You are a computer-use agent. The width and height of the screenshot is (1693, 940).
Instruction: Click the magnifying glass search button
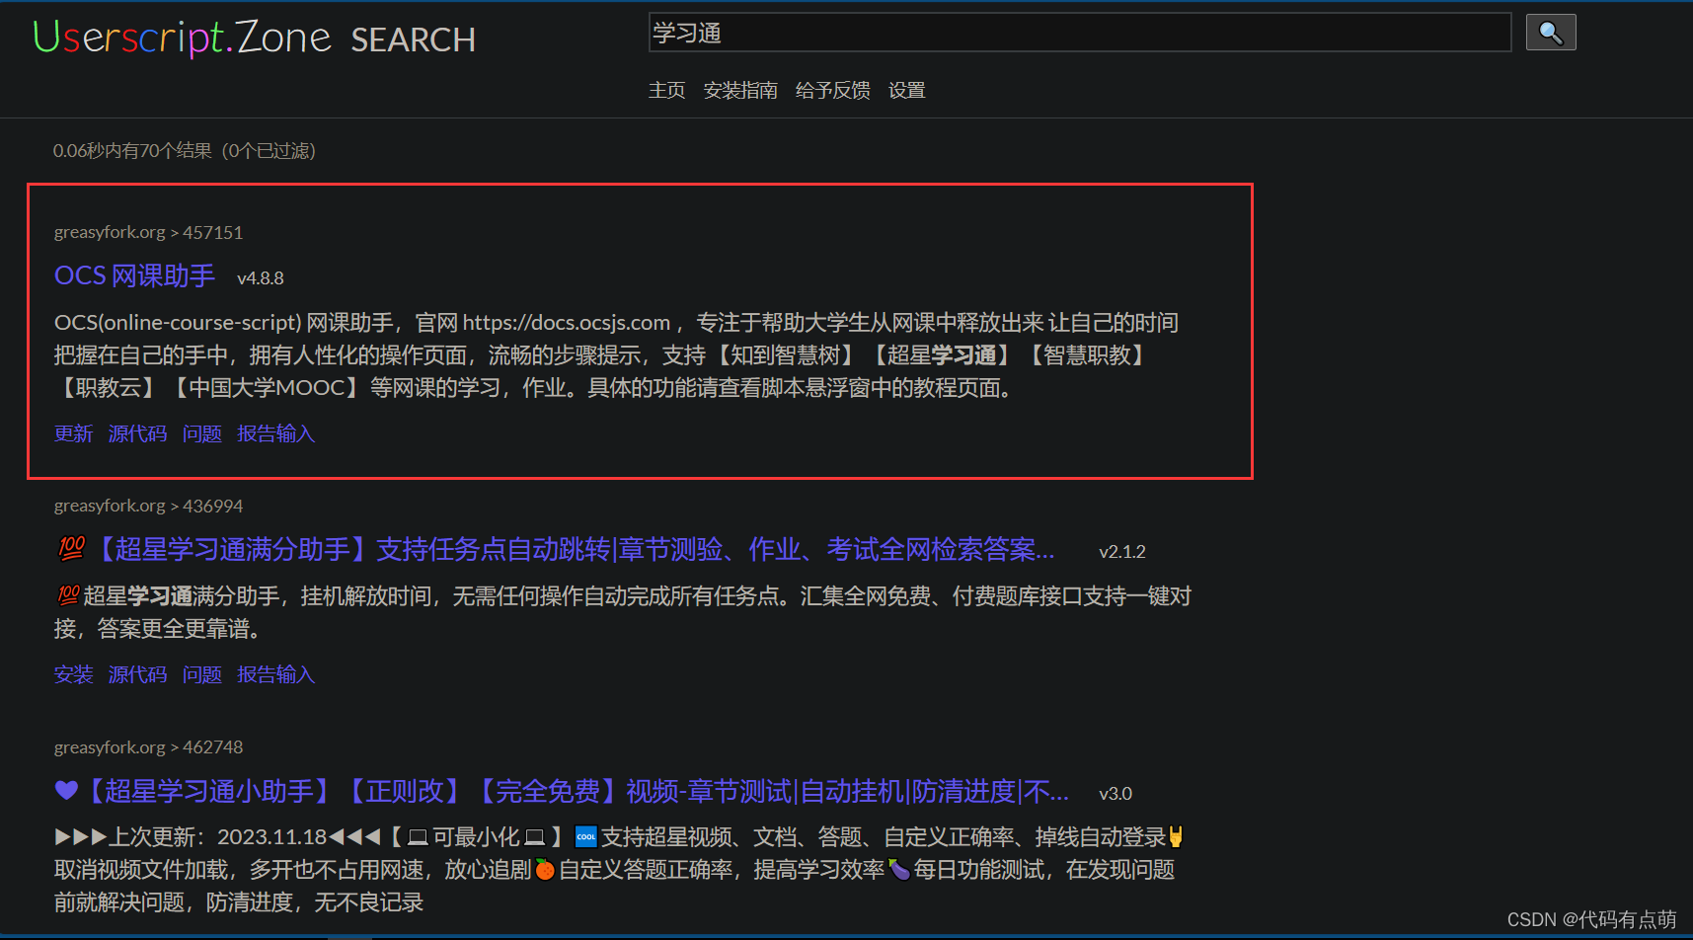coord(1551,33)
